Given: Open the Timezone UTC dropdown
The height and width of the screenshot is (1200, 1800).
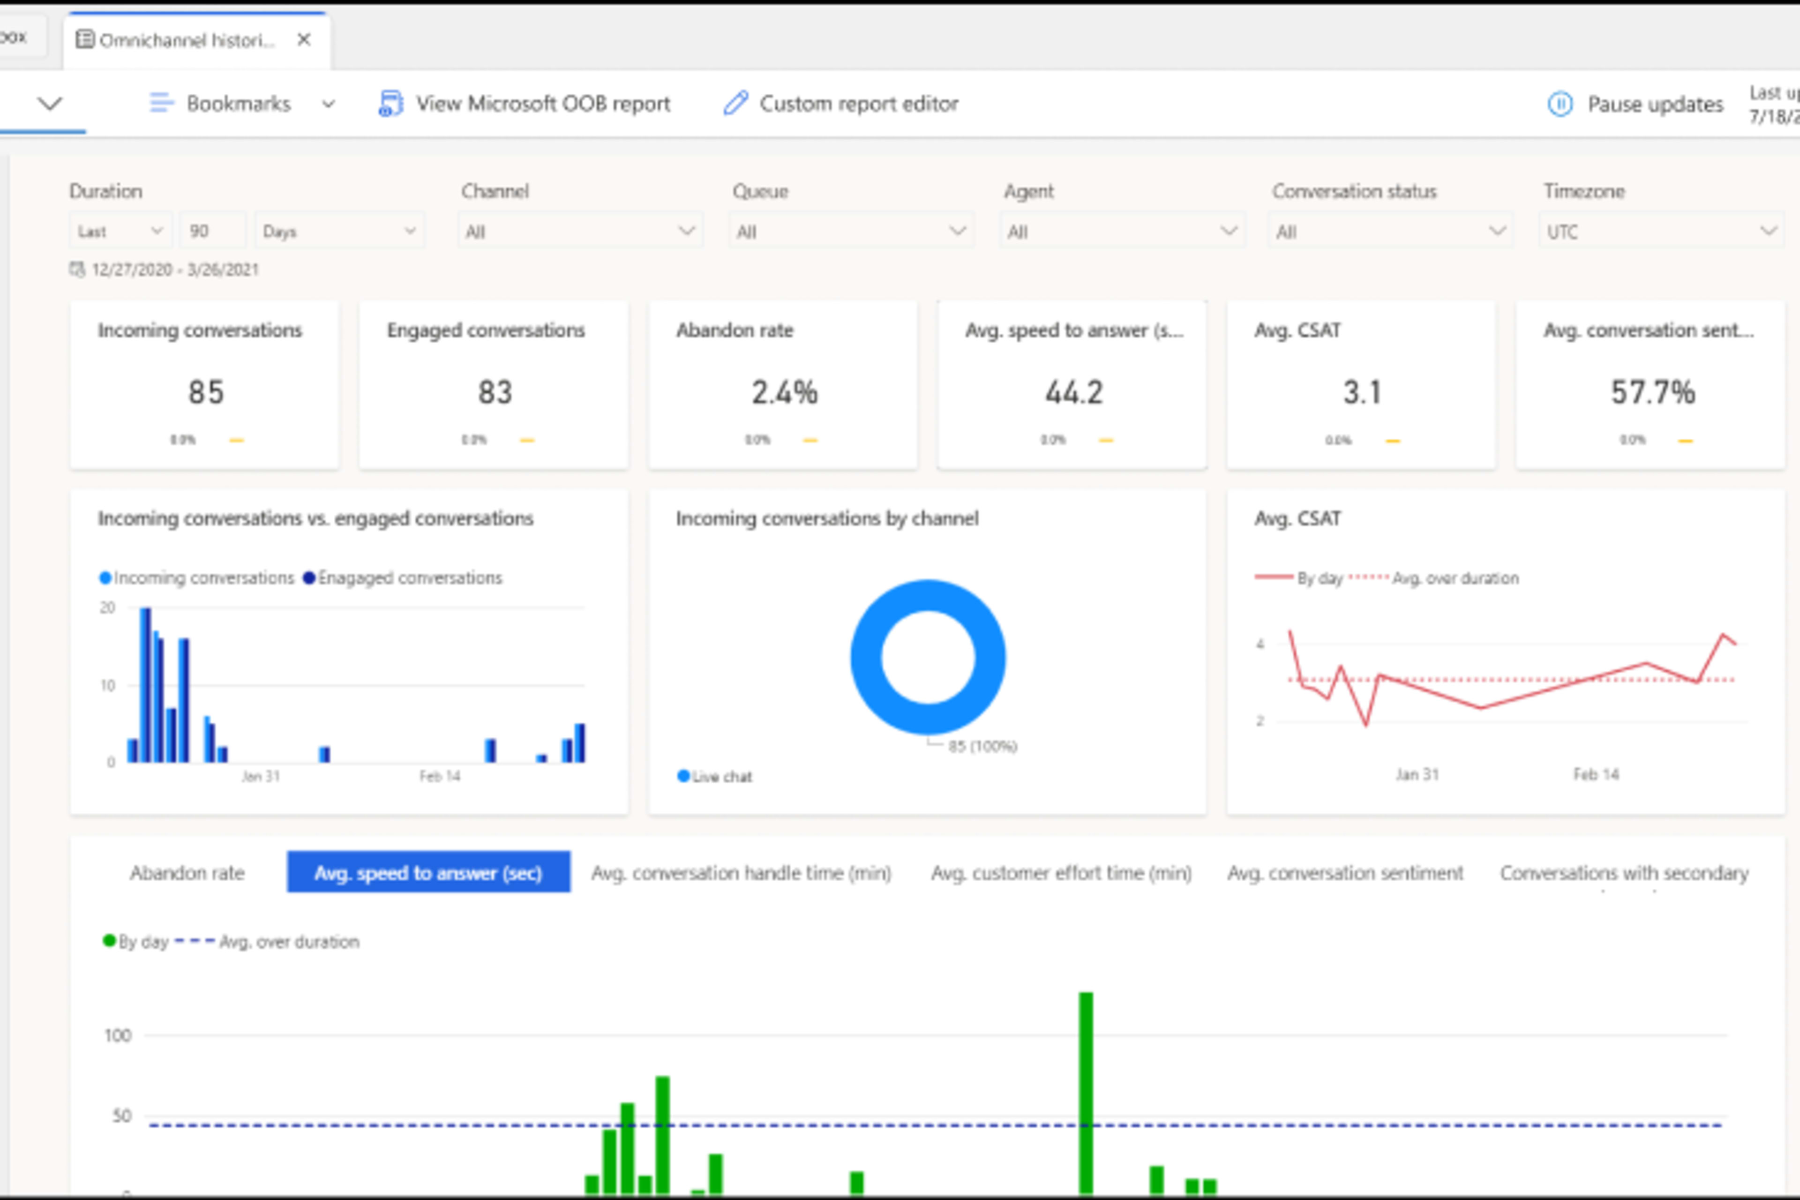Looking at the screenshot, I should (x=1661, y=231).
